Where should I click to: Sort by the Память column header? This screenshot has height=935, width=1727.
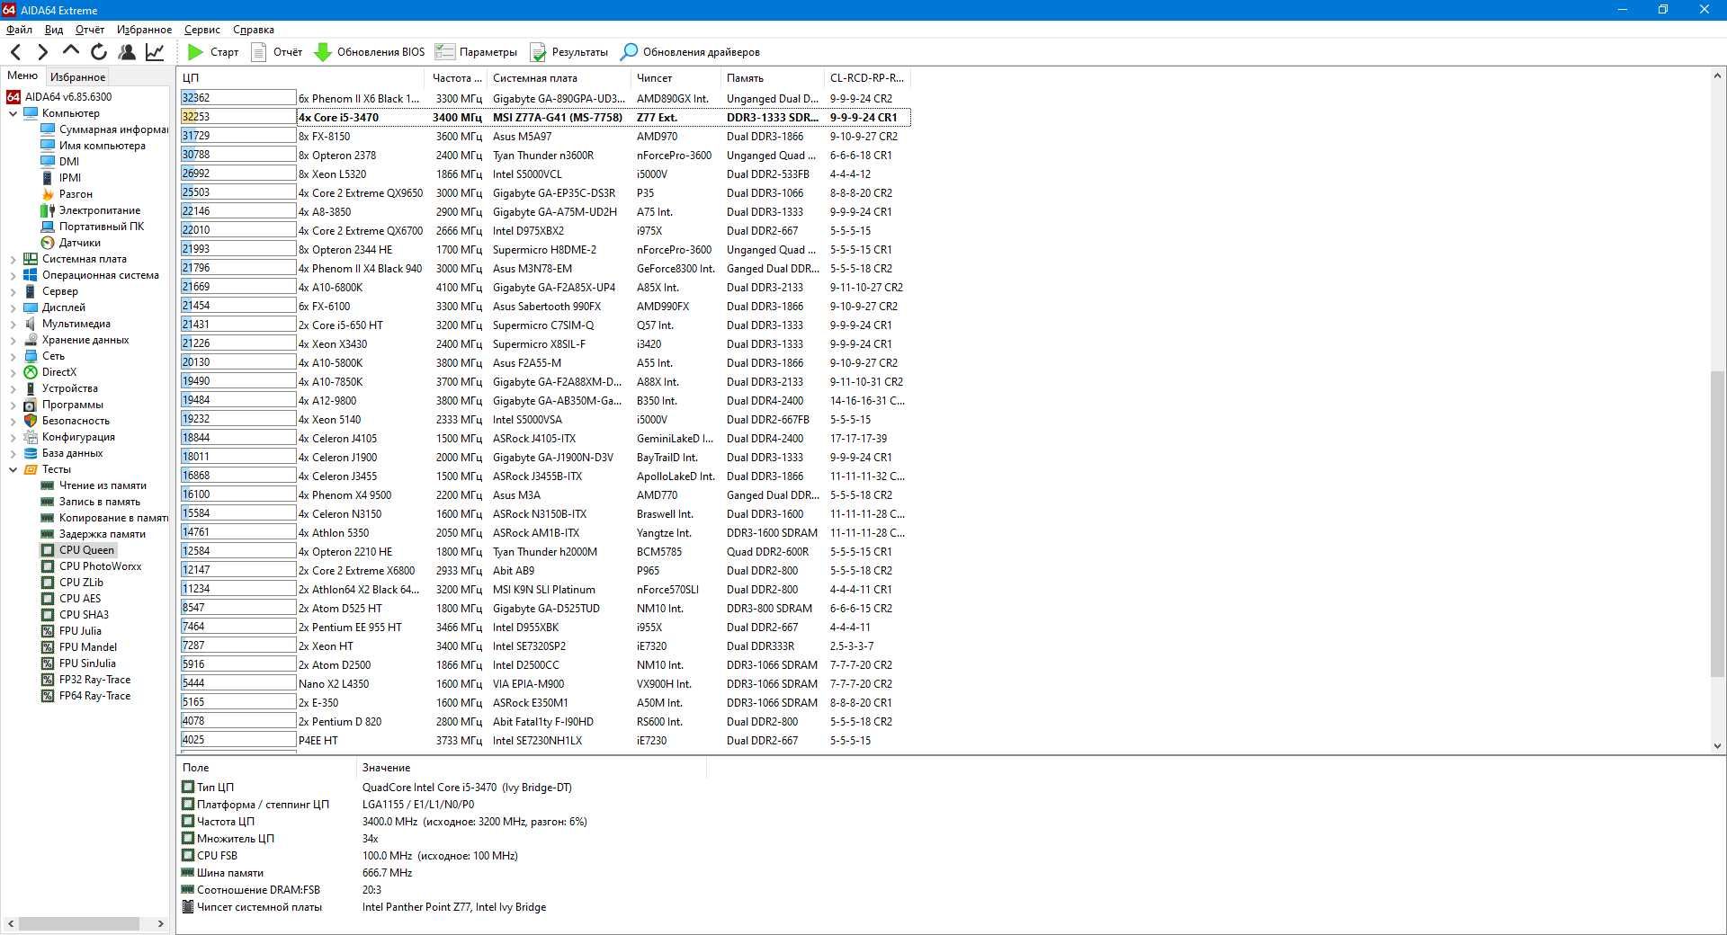pyautogui.click(x=772, y=78)
